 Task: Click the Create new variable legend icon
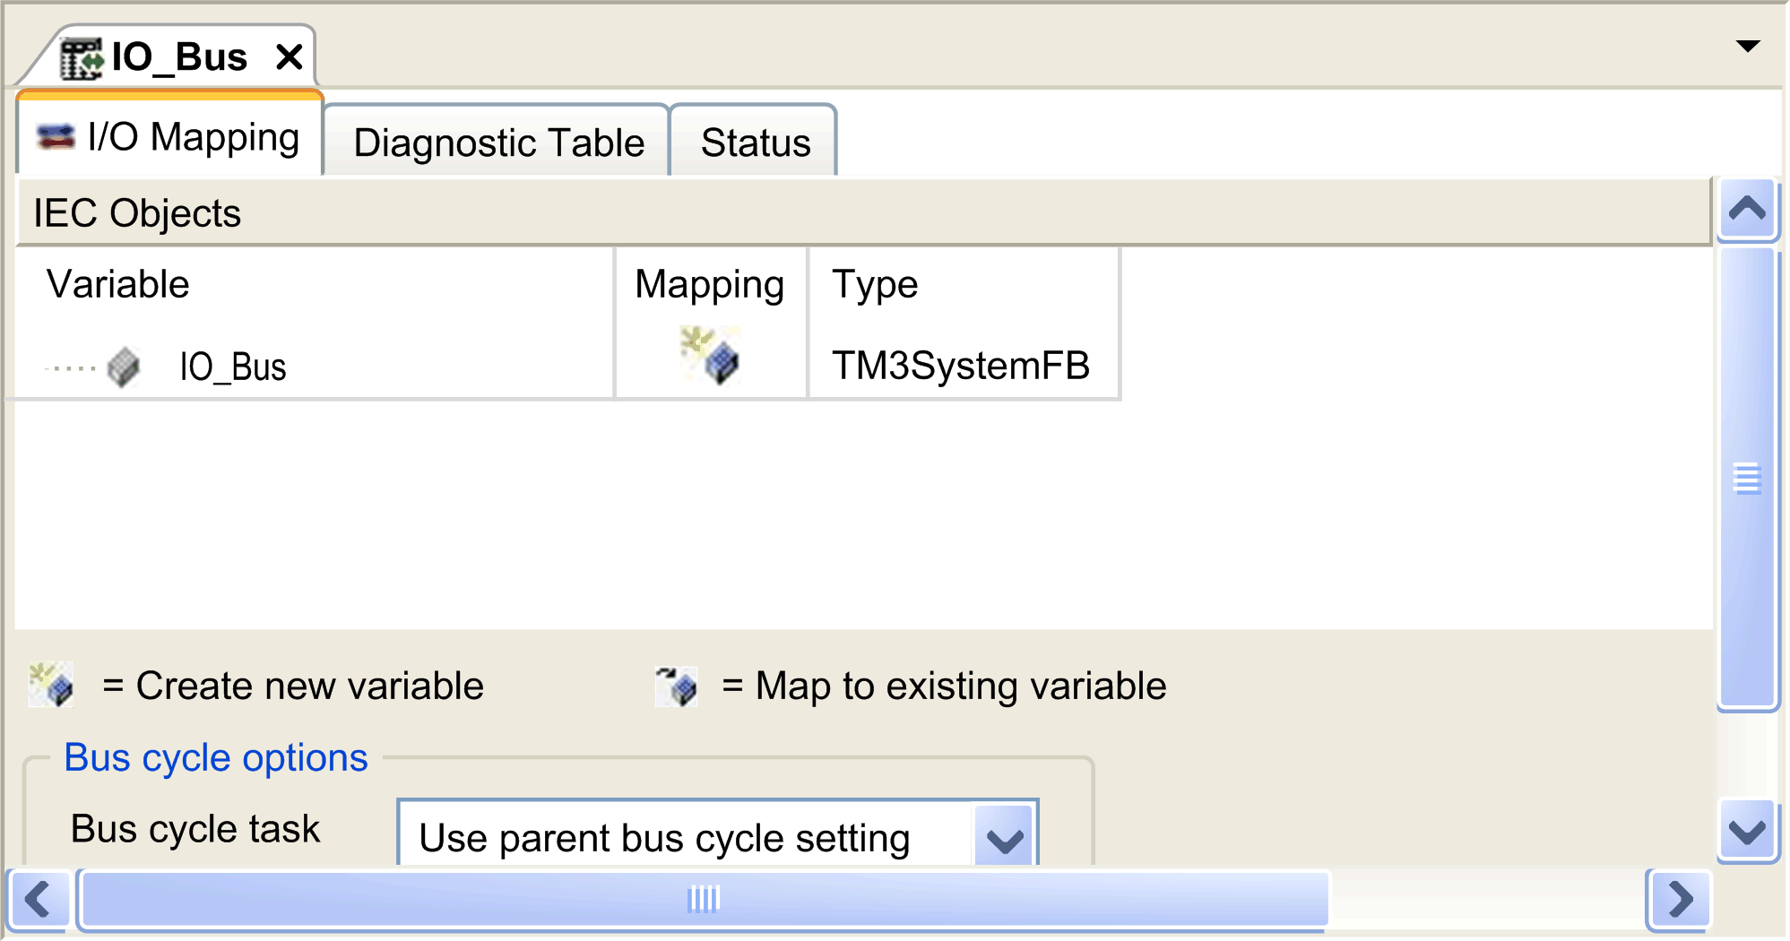click(x=51, y=686)
